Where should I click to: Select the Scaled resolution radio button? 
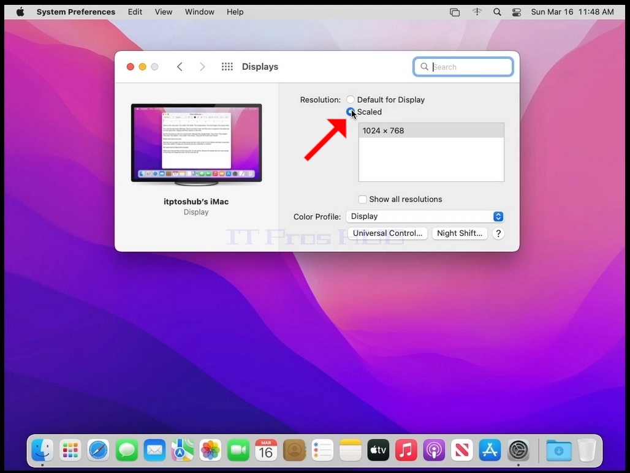coord(351,112)
